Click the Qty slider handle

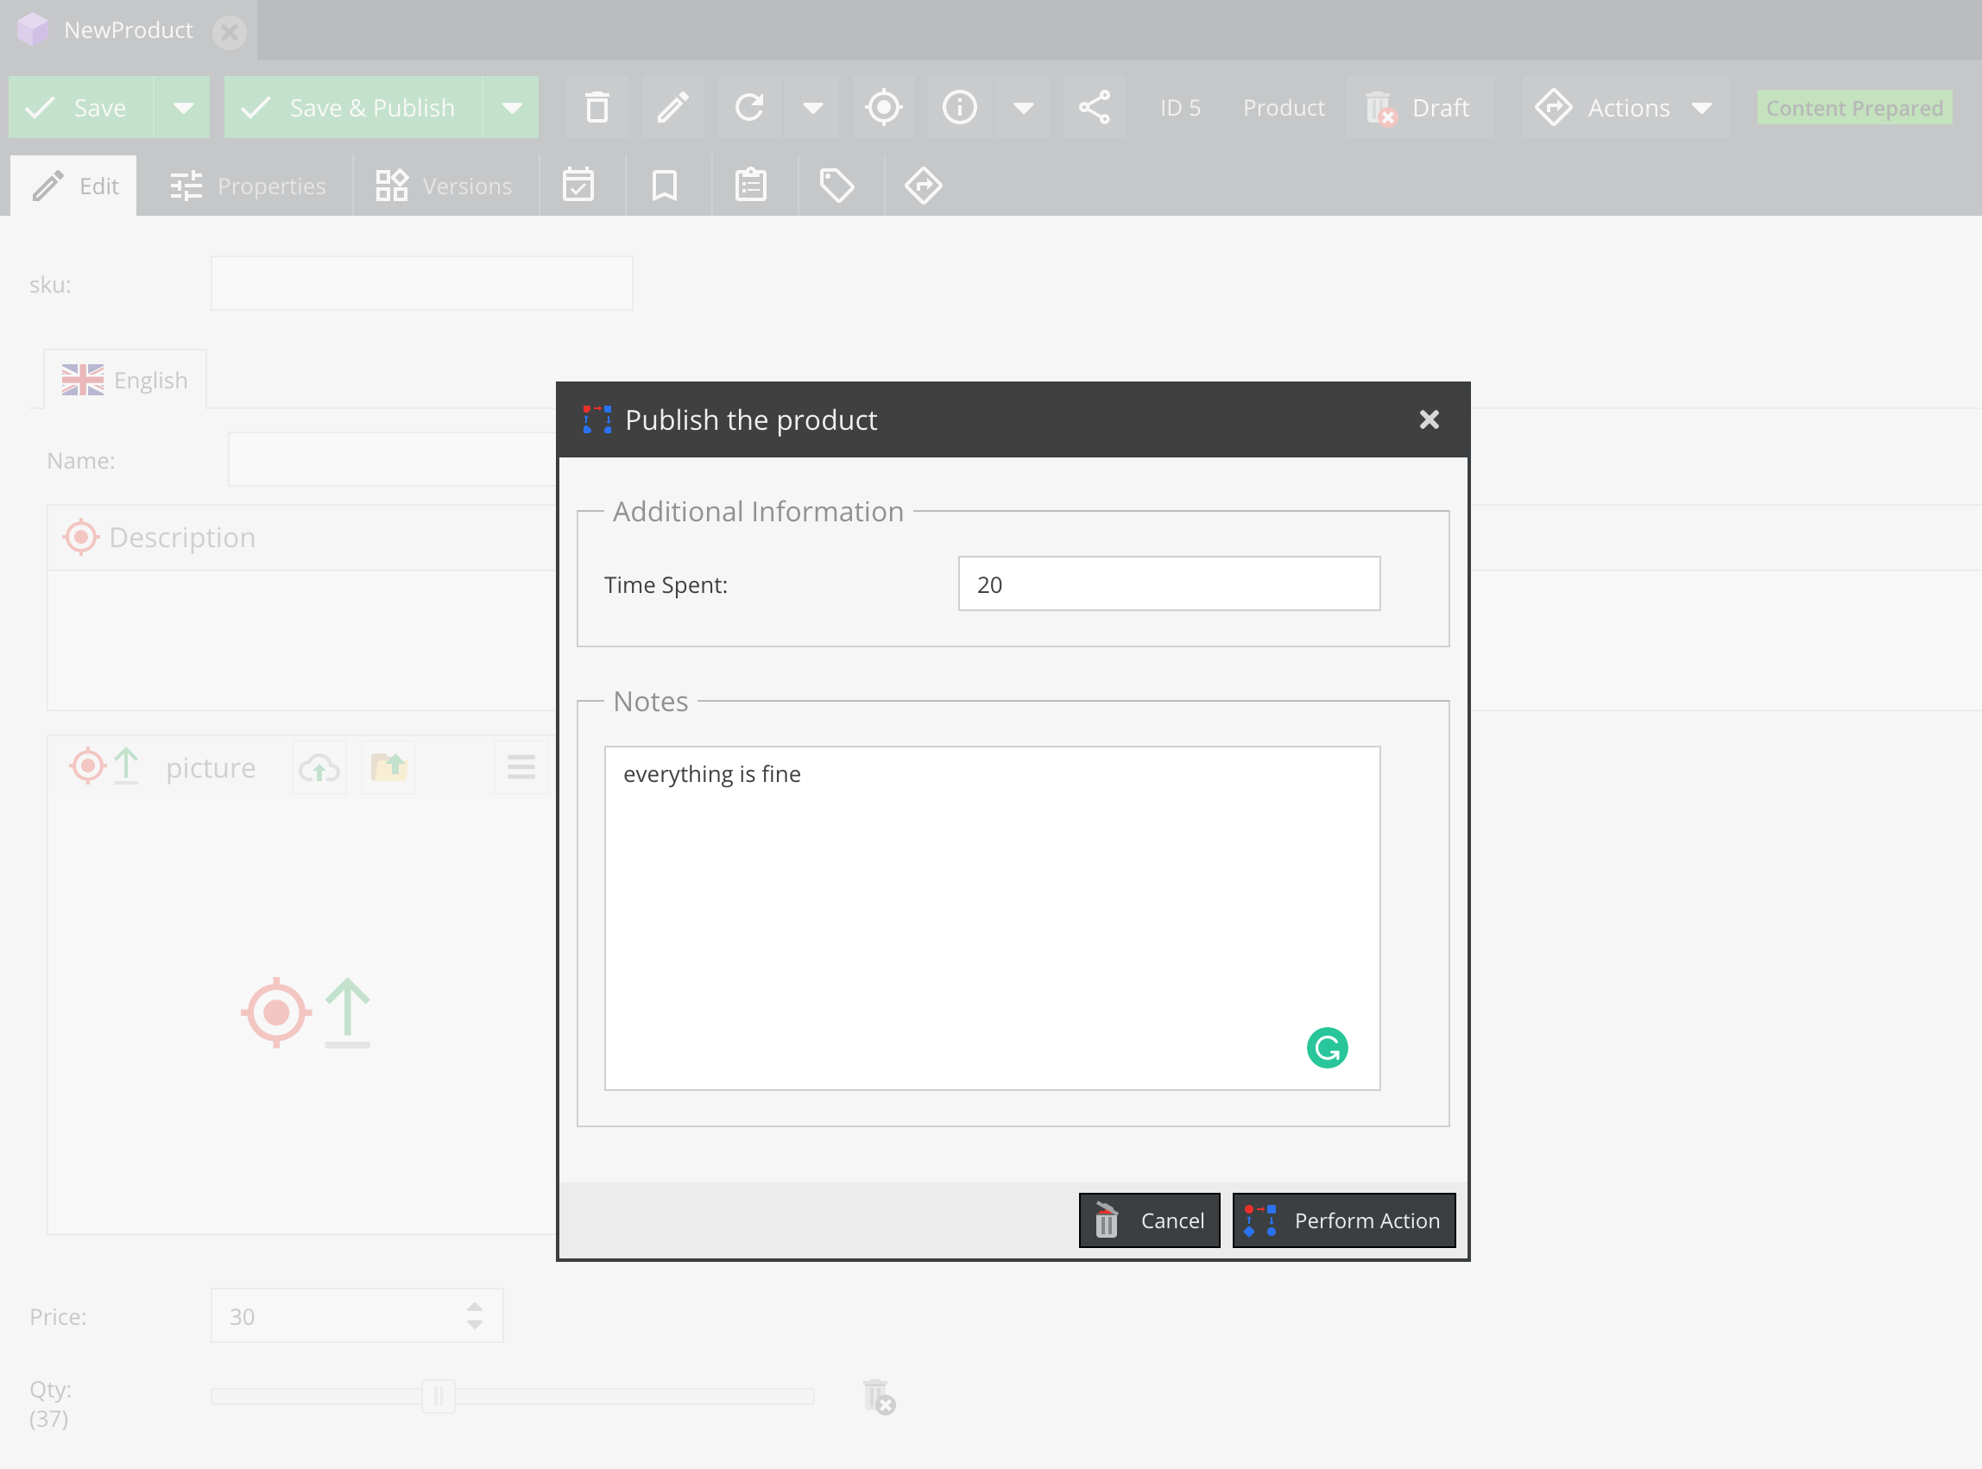click(x=438, y=1396)
